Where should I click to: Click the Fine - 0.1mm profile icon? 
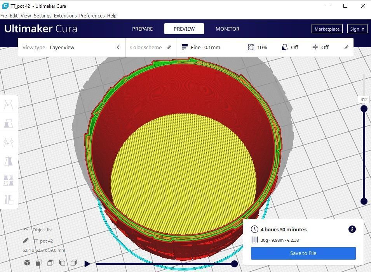(185, 47)
